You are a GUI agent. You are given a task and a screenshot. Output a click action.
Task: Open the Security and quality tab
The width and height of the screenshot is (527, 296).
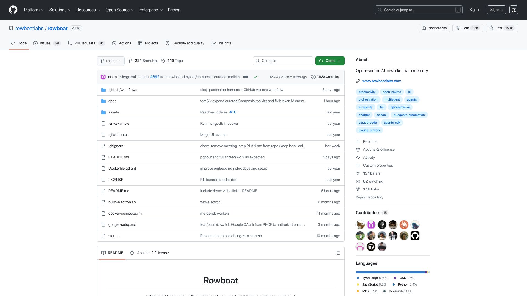point(185,43)
